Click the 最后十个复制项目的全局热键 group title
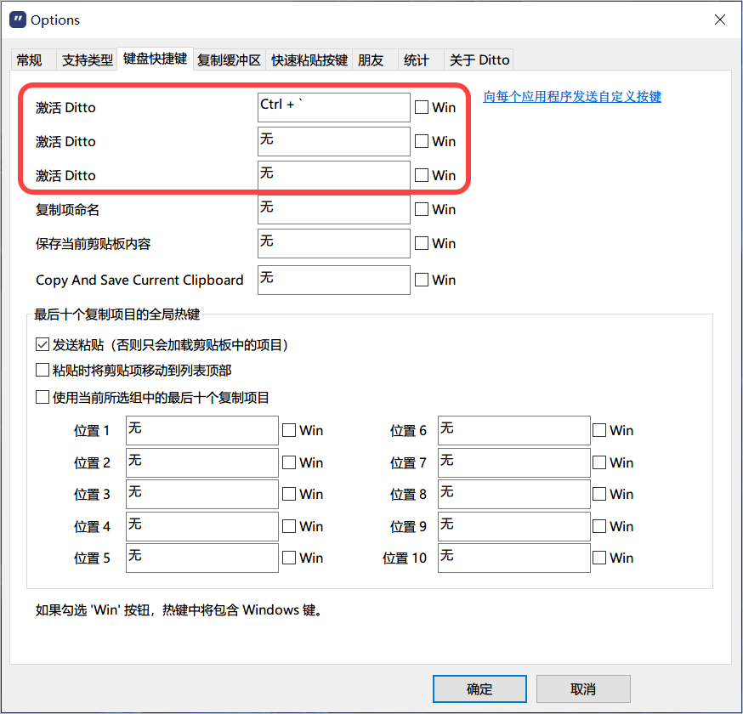 pyautogui.click(x=117, y=314)
